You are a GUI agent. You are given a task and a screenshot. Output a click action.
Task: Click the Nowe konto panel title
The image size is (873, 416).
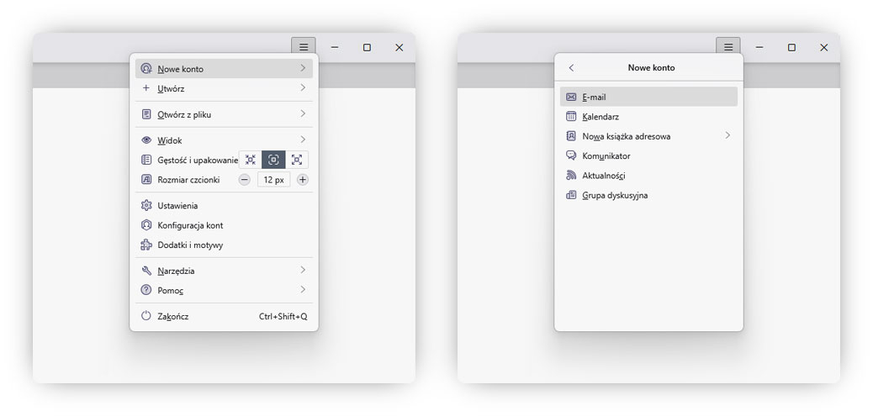(x=652, y=67)
